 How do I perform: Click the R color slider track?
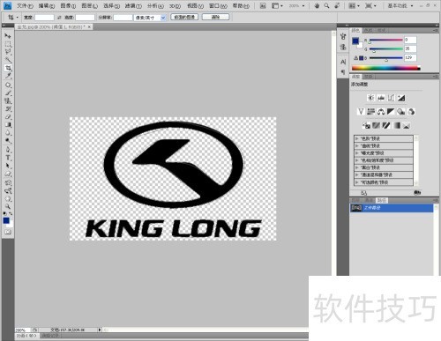tap(385, 40)
